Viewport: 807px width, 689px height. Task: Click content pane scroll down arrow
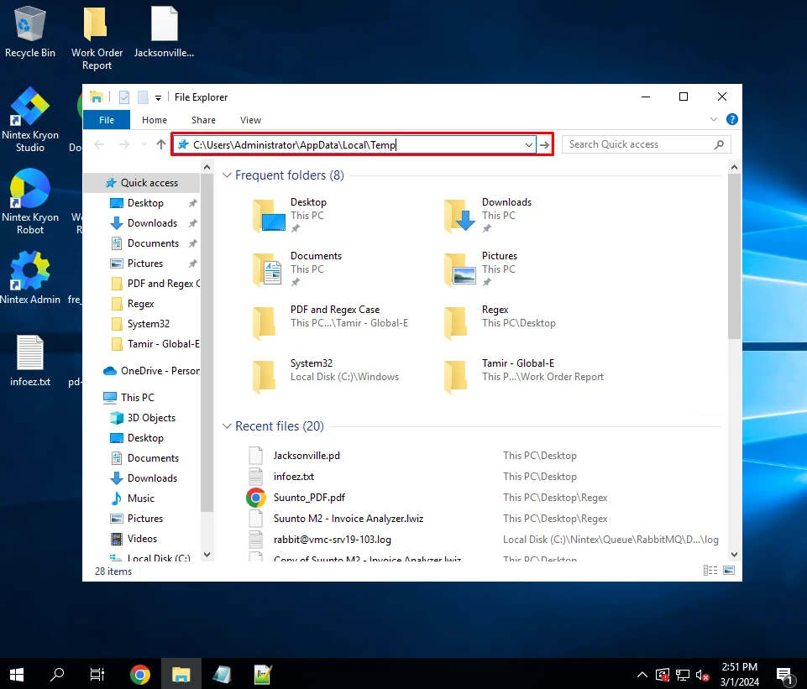pyautogui.click(x=735, y=554)
